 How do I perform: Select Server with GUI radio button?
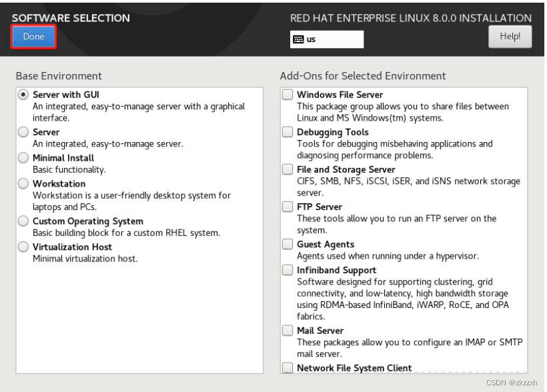(23, 95)
